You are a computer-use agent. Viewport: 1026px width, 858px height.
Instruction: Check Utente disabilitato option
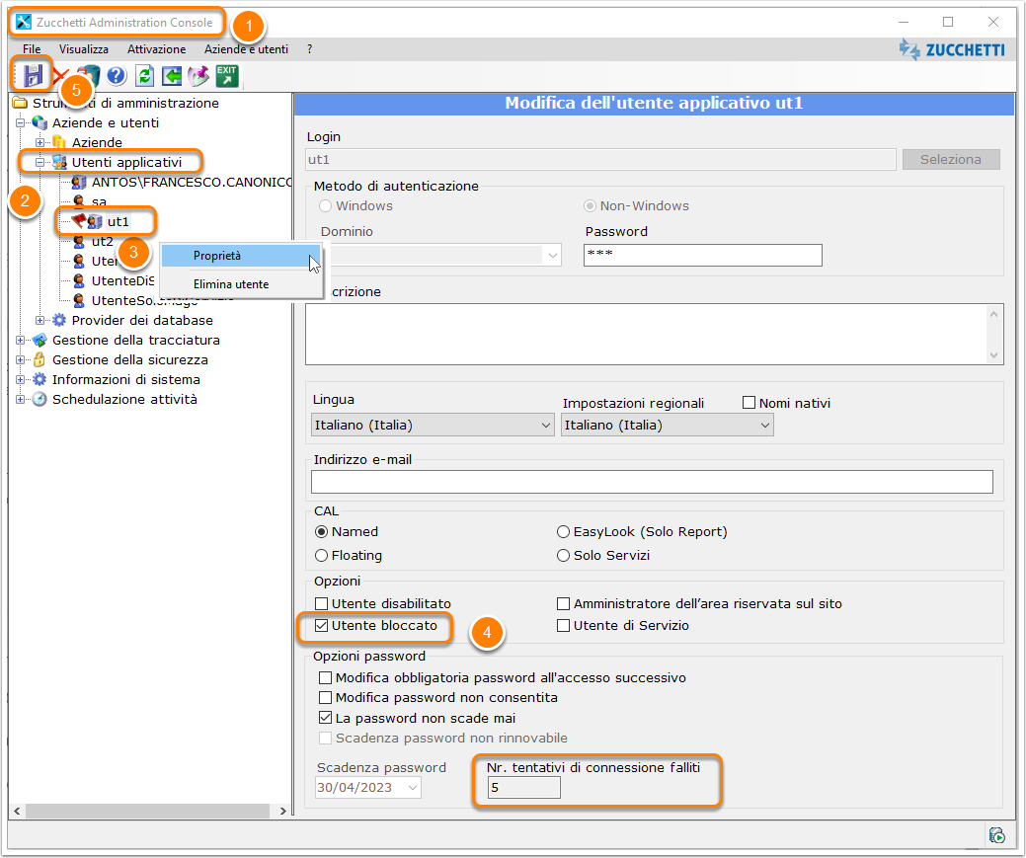click(x=321, y=603)
